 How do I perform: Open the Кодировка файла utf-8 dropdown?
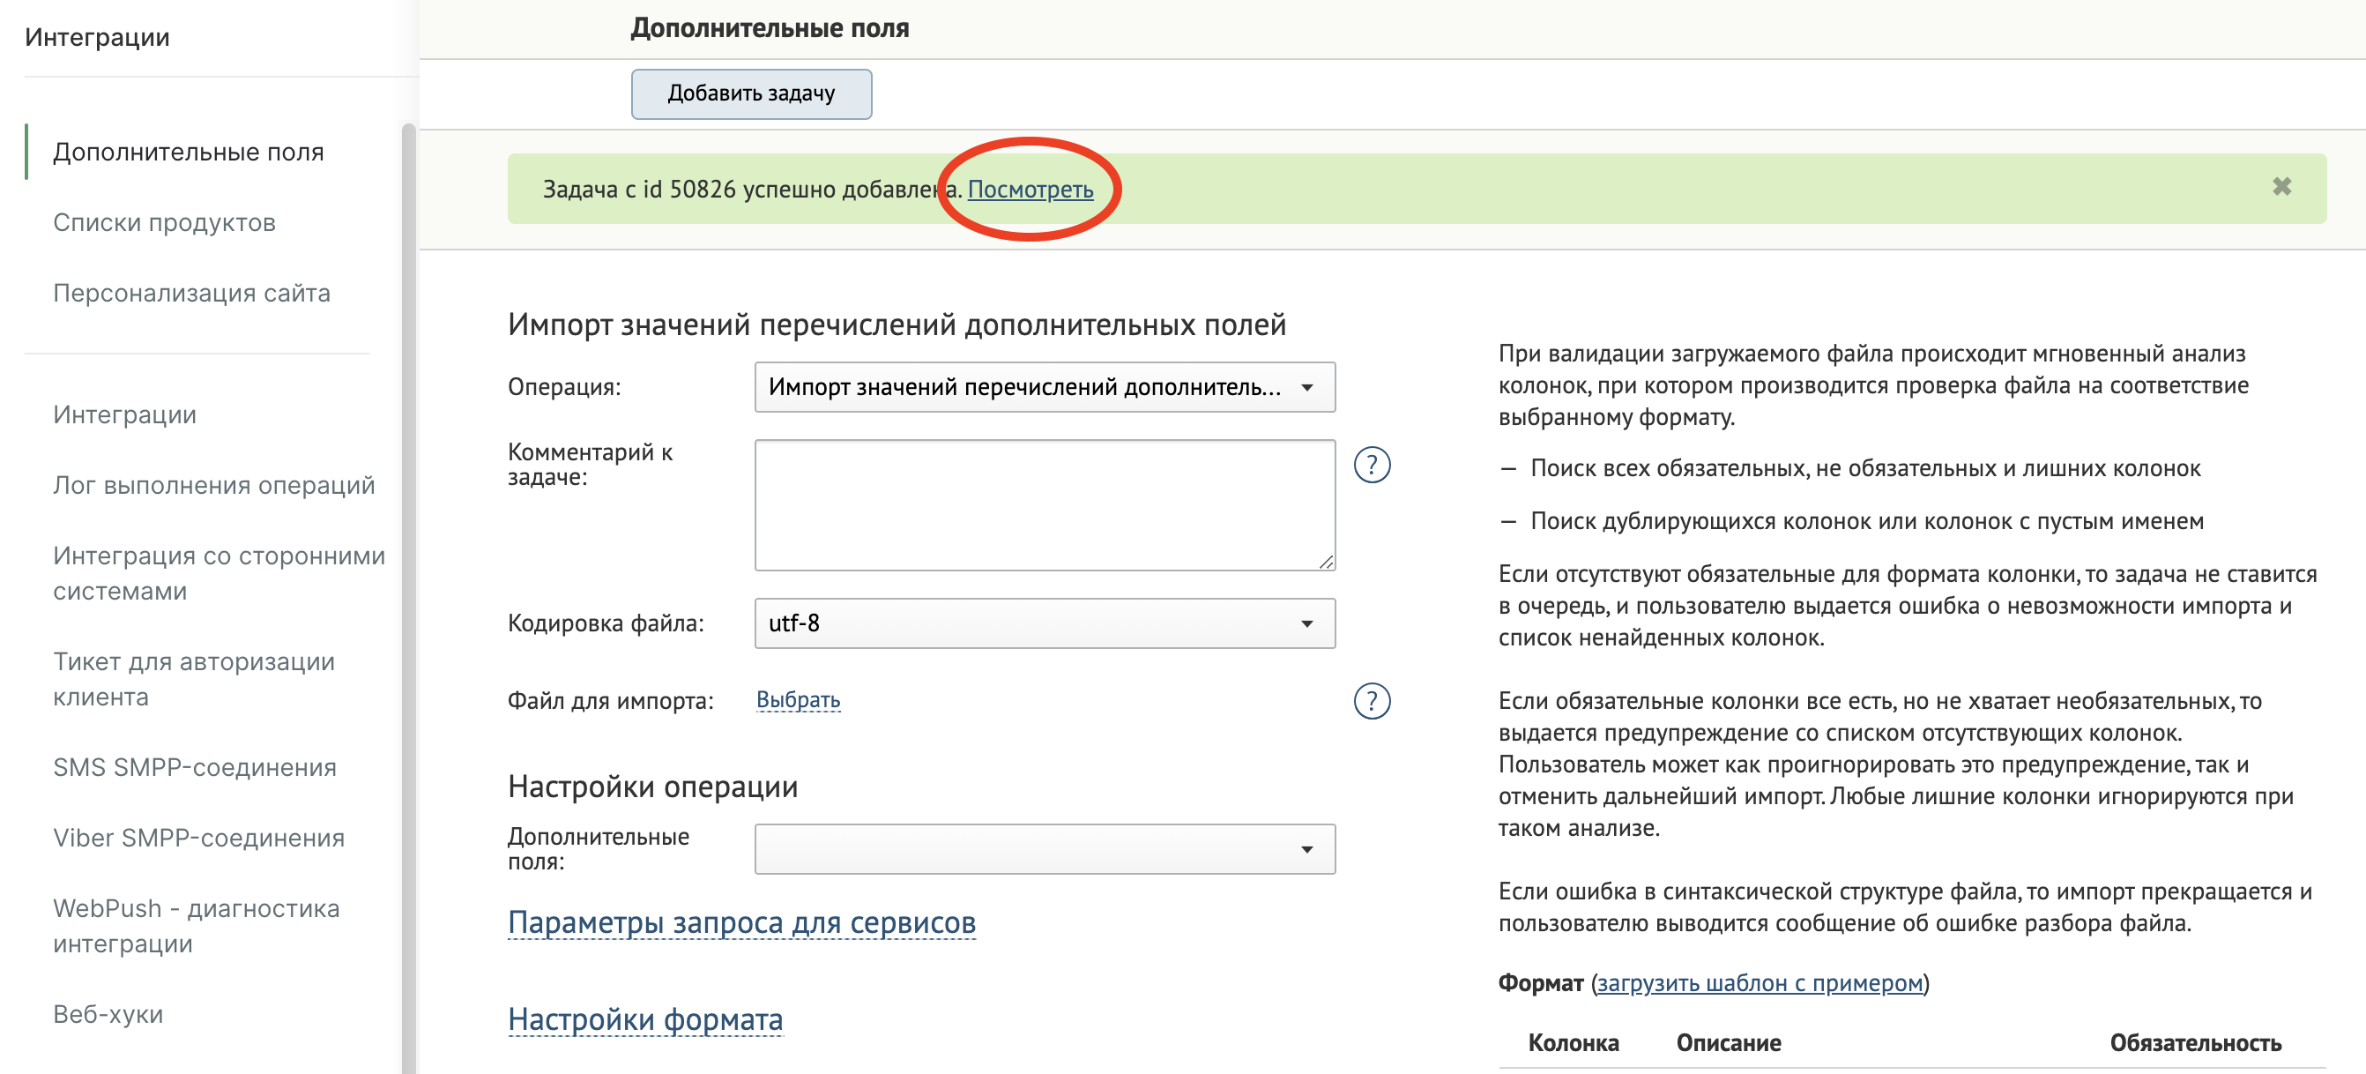[1045, 623]
